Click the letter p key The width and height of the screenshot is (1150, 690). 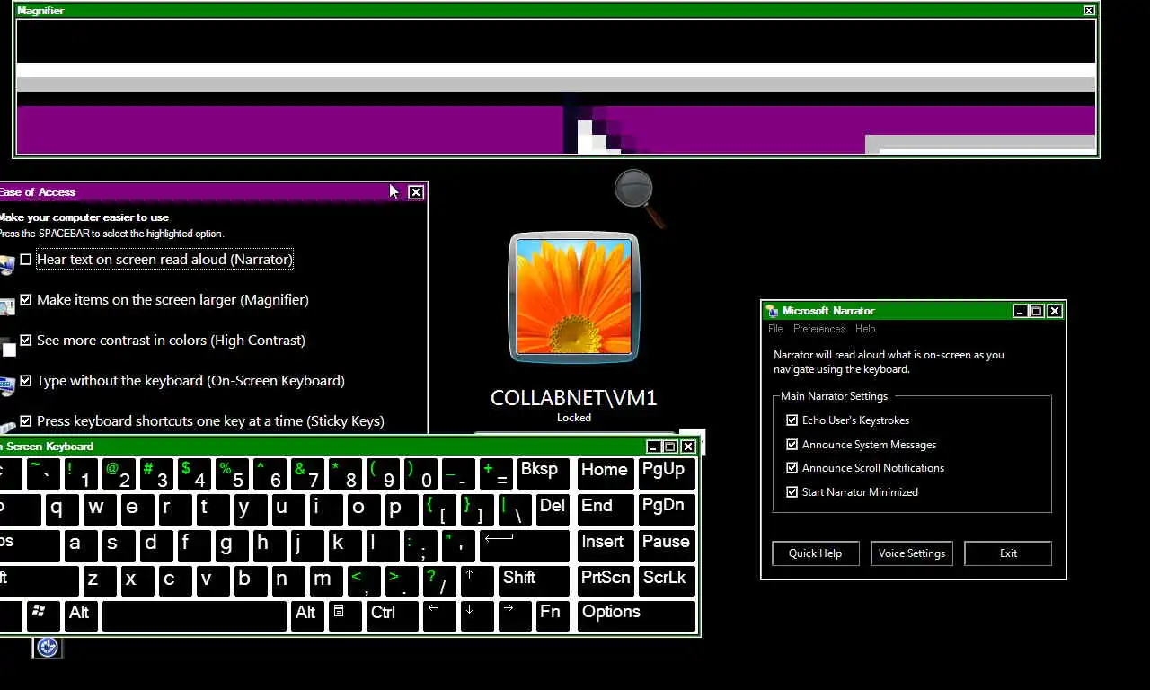402,509
